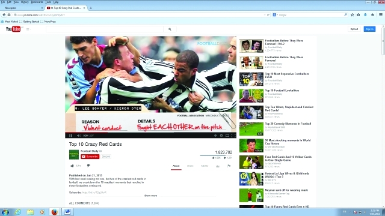Go back with browser back arrow
The image size is (385, 216).
tap(4, 14)
